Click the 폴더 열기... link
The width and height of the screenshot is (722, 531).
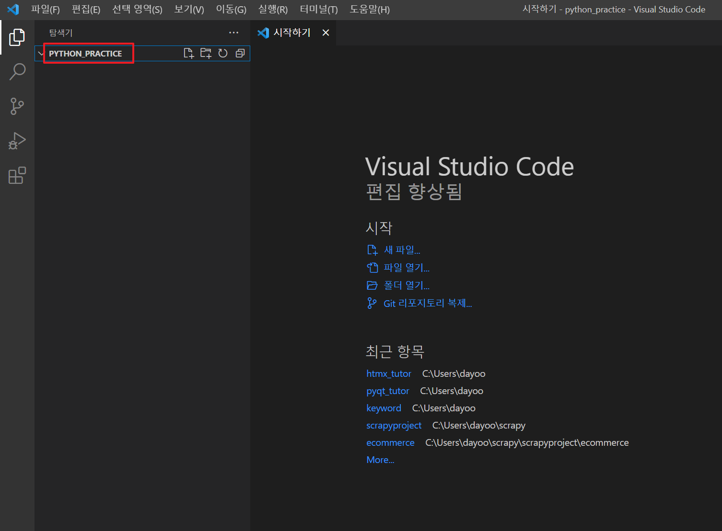coord(407,285)
